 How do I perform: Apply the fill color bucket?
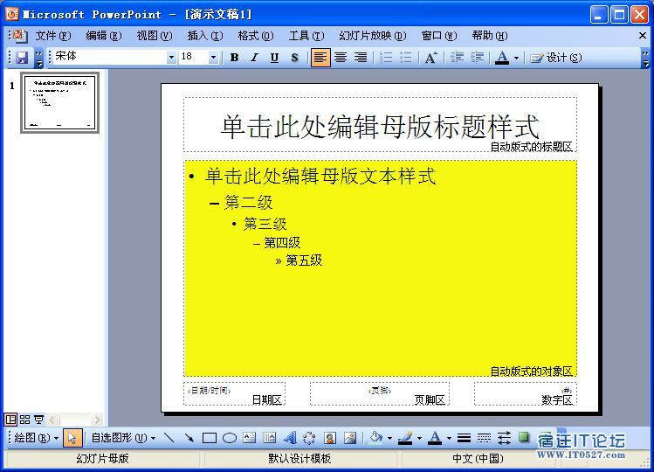coord(376,438)
